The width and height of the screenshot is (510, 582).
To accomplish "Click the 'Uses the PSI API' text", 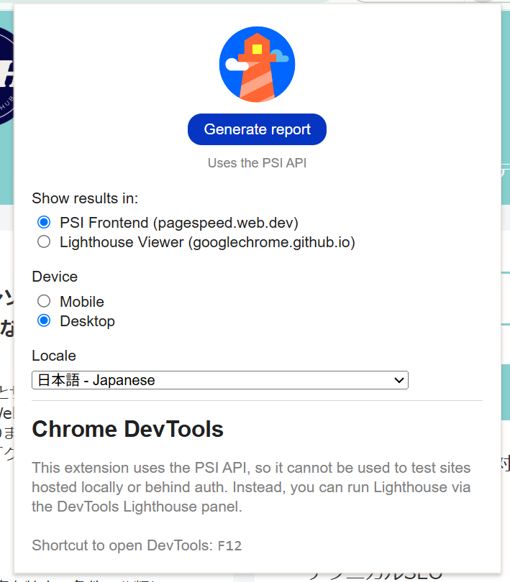I will [x=257, y=163].
